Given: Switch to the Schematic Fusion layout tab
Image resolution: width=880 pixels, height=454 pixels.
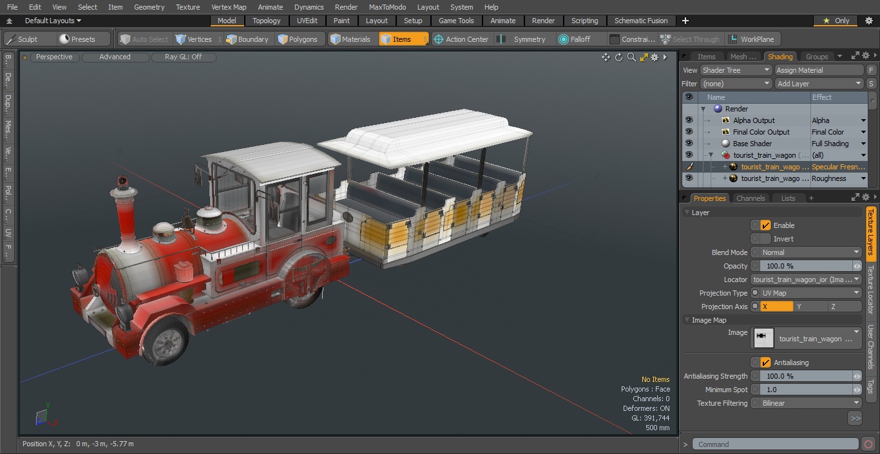Looking at the screenshot, I should (x=641, y=21).
